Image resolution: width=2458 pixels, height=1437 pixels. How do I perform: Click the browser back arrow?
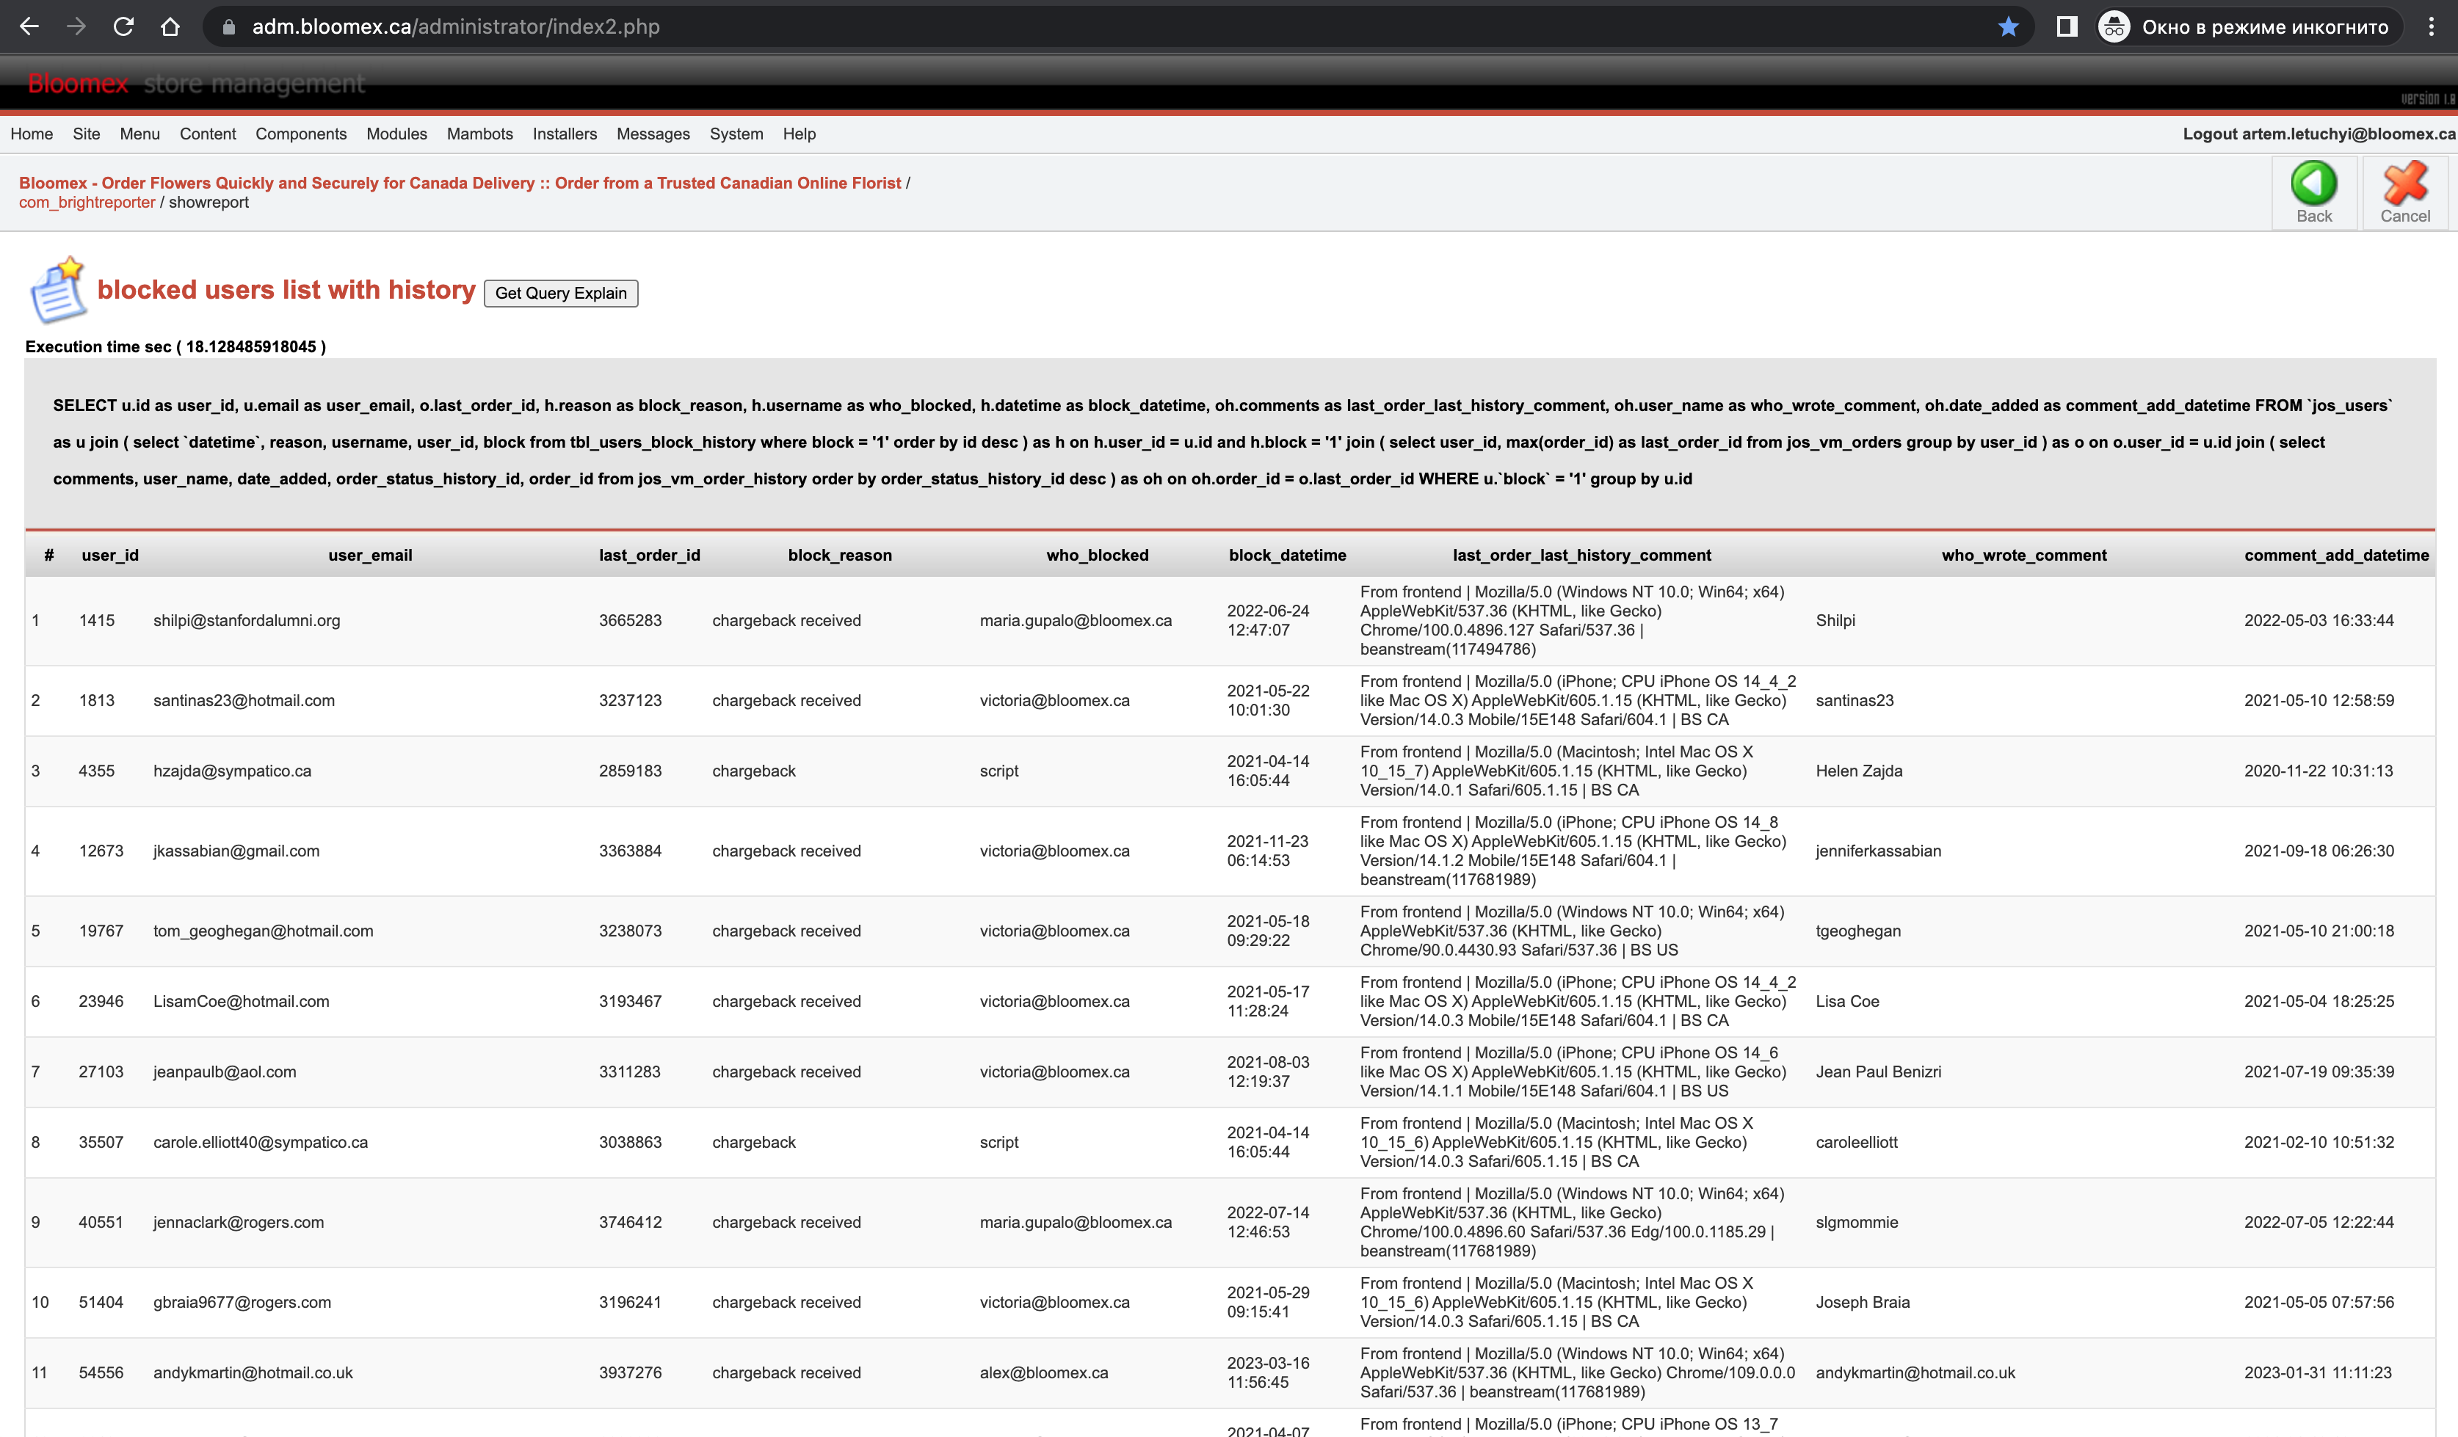click(29, 26)
